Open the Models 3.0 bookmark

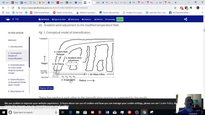133,13
